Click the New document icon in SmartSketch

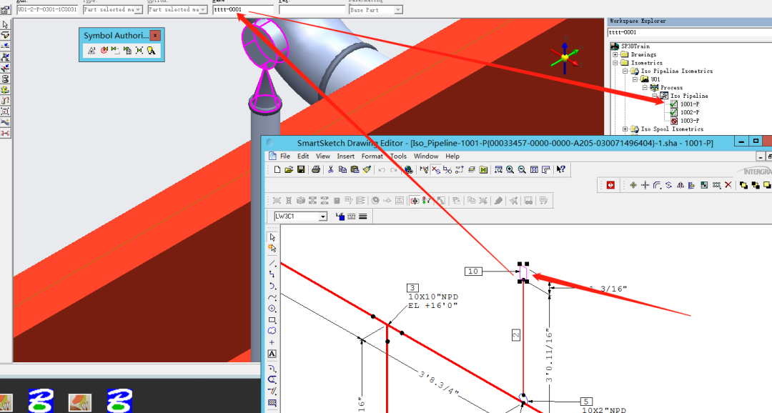pyautogui.click(x=277, y=170)
